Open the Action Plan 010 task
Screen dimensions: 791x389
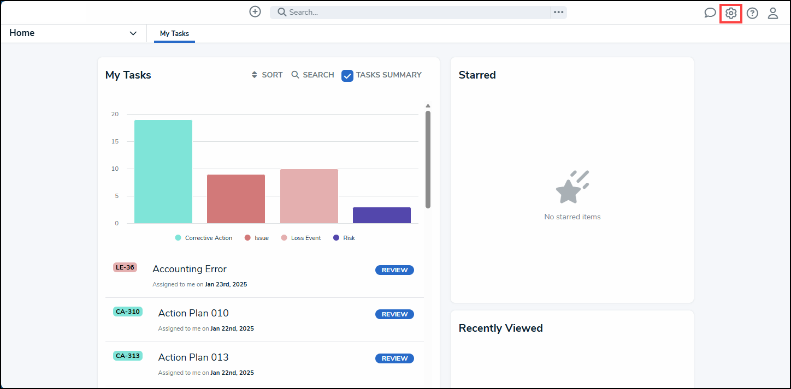[x=193, y=313]
